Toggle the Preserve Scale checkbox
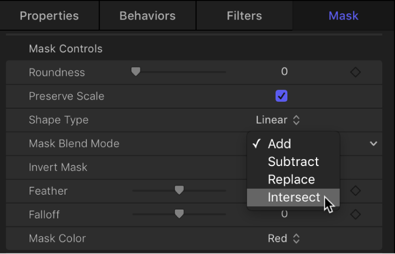Image resolution: width=395 pixels, height=254 pixels. tap(281, 96)
